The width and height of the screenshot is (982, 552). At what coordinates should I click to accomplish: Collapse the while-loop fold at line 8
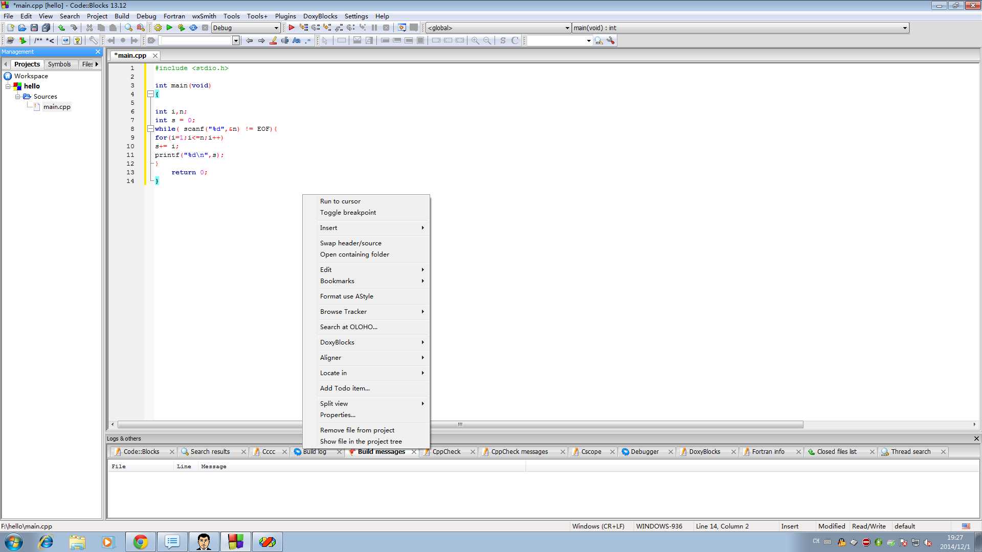click(150, 129)
